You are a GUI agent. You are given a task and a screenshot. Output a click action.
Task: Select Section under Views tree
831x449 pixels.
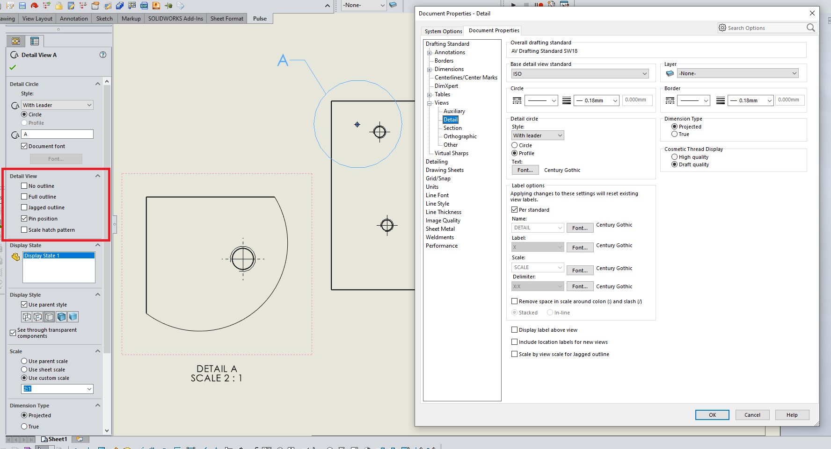452,128
